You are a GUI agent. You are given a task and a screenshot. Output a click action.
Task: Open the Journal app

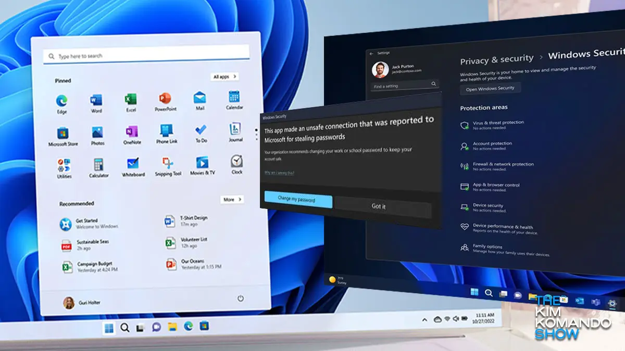pyautogui.click(x=235, y=132)
